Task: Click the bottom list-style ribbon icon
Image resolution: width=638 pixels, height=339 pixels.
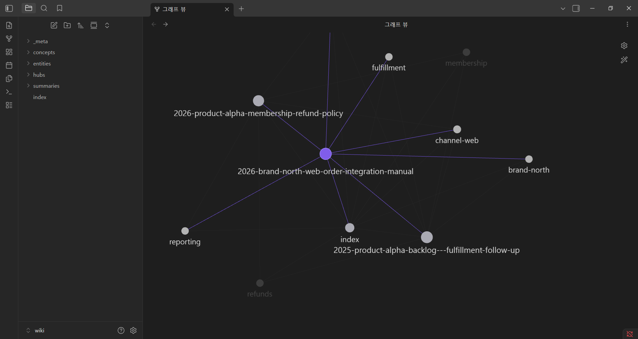Action: (x=9, y=105)
